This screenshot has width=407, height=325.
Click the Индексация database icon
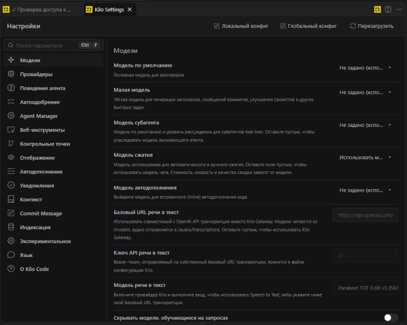click(x=11, y=227)
